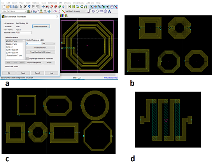
Task: Select the Width=7 um parameter
Action: click(x=14, y=41)
